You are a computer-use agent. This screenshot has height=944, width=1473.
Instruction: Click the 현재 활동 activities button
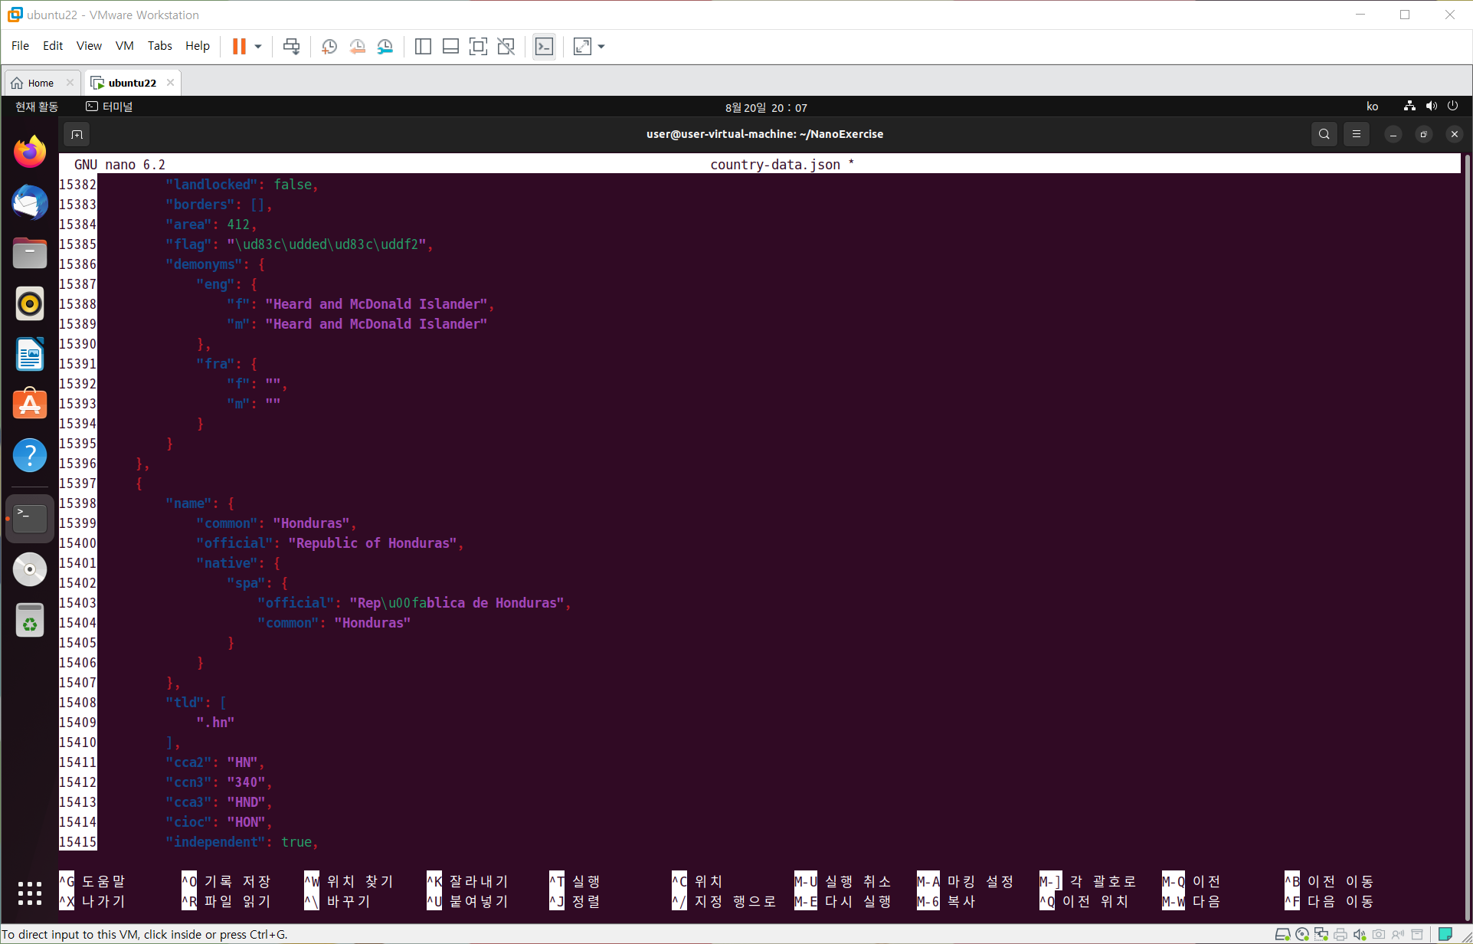point(37,107)
